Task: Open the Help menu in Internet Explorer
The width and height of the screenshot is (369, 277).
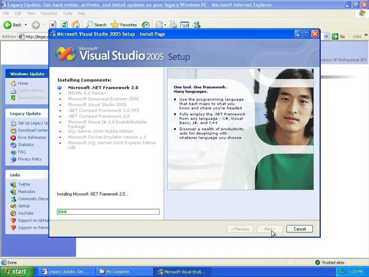Action: coord(81,13)
